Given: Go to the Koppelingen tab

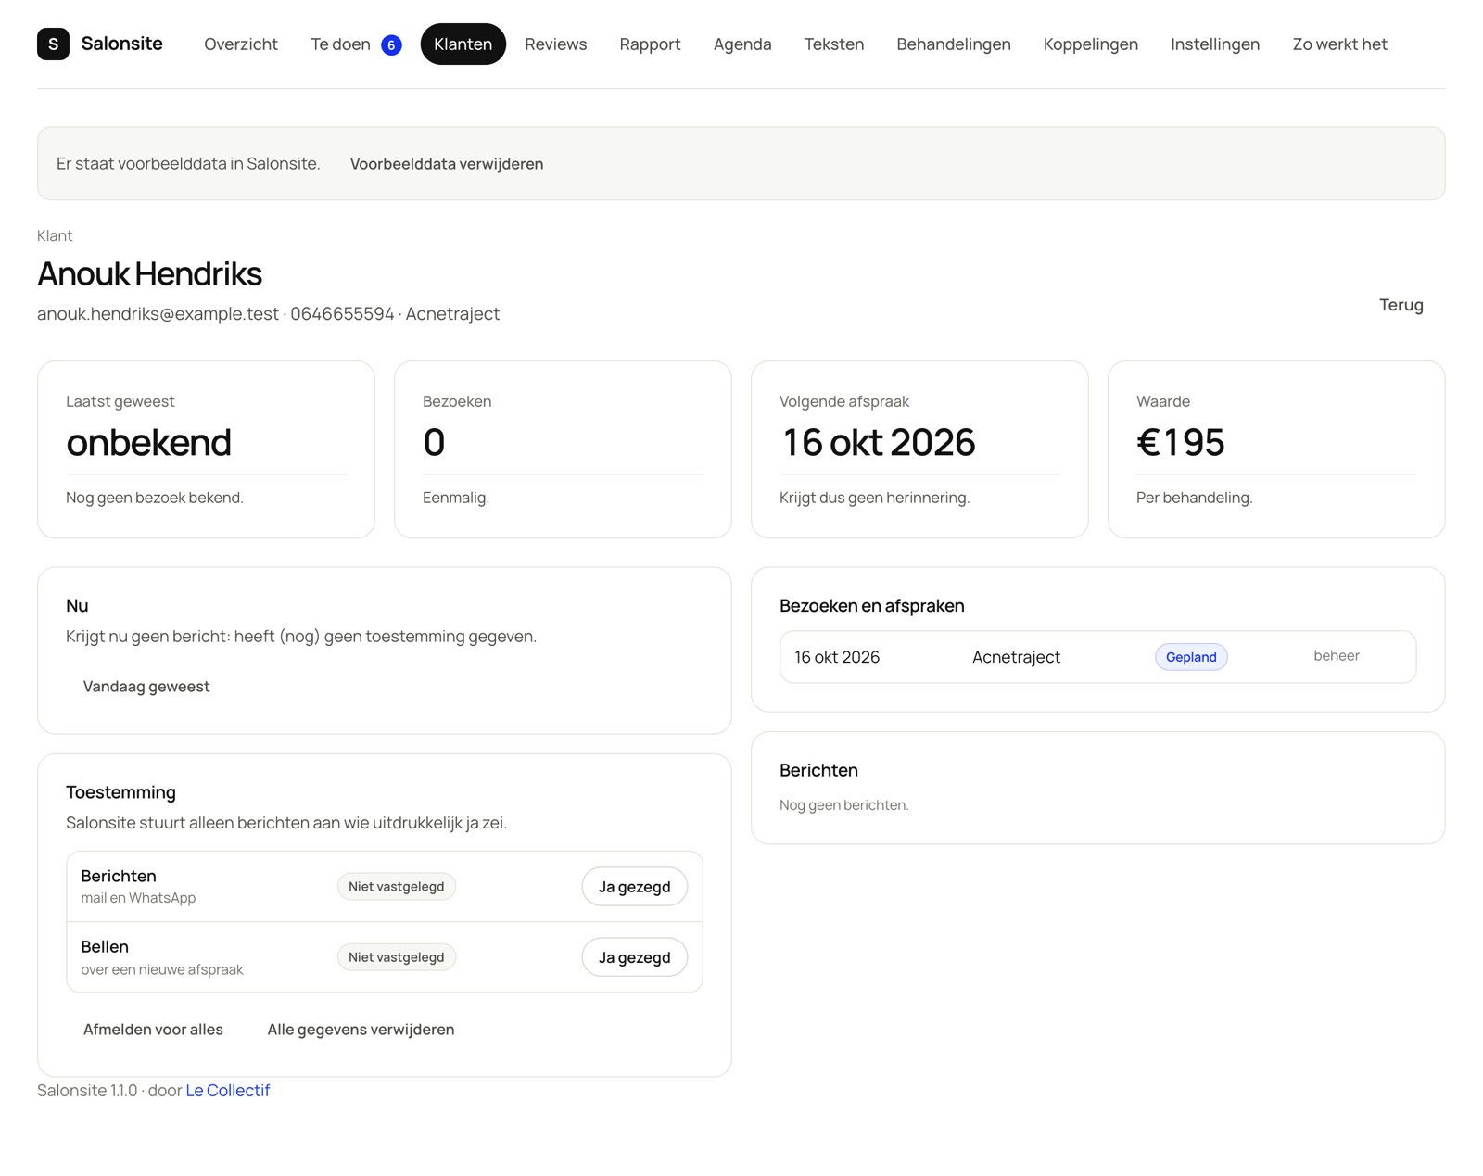Looking at the screenshot, I should pos(1091,44).
